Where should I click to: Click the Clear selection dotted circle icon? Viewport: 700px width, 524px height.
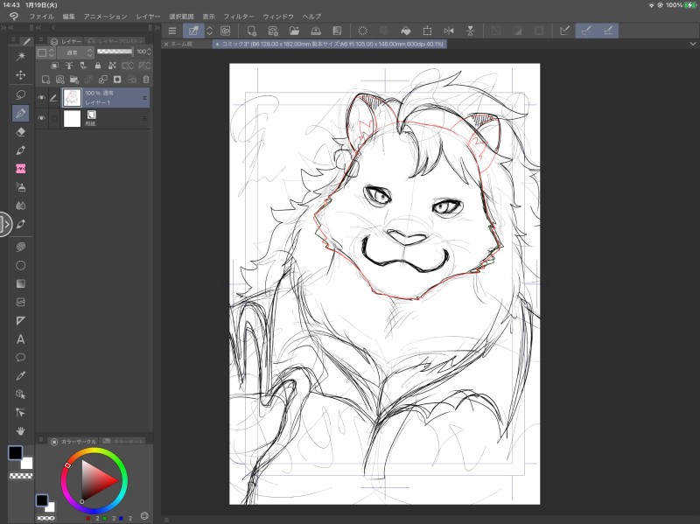point(362,31)
